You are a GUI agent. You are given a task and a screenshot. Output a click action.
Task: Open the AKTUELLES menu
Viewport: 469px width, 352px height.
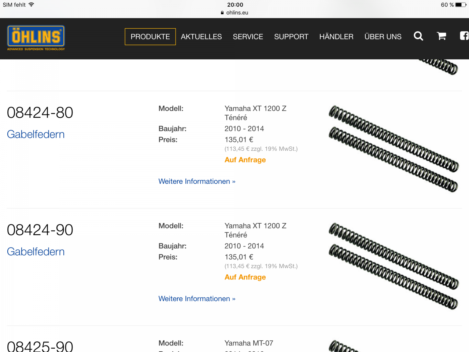click(x=201, y=37)
